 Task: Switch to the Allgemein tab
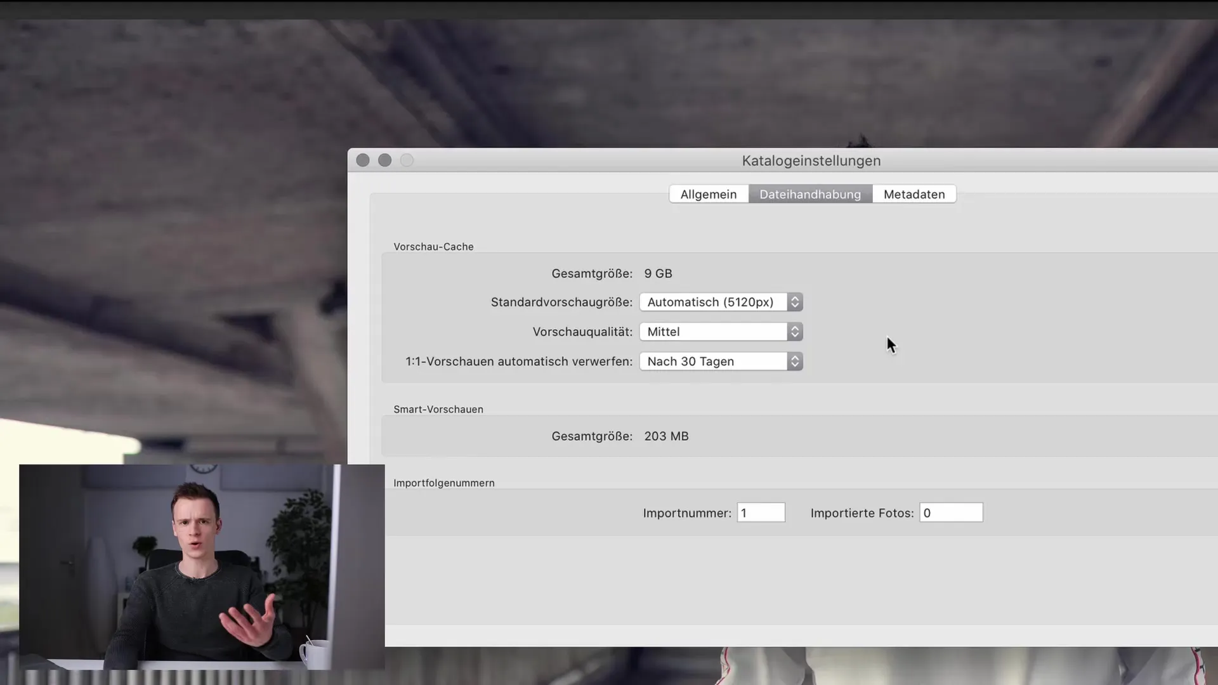[709, 194]
